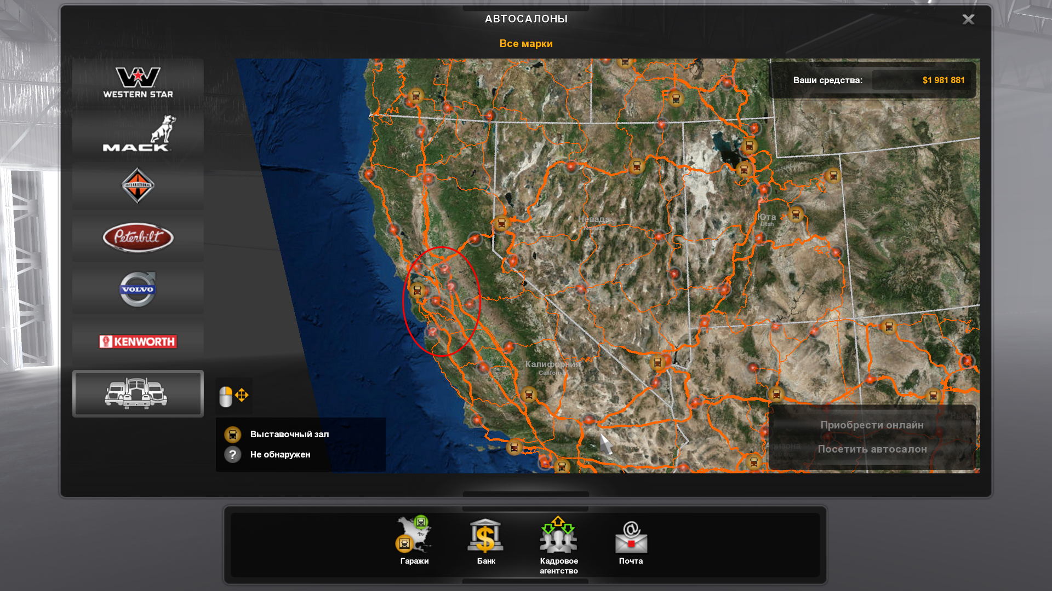This screenshot has height=591, width=1052.
Task: Click the Калифорния map label
Action: pyautogui.click(x=553, y=364)
